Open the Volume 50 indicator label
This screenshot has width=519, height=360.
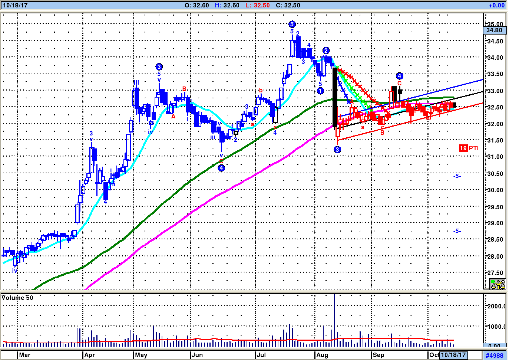[17, 298]
